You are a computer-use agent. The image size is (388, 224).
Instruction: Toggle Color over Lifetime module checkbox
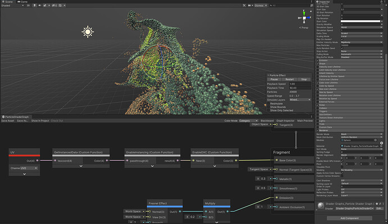318,83
